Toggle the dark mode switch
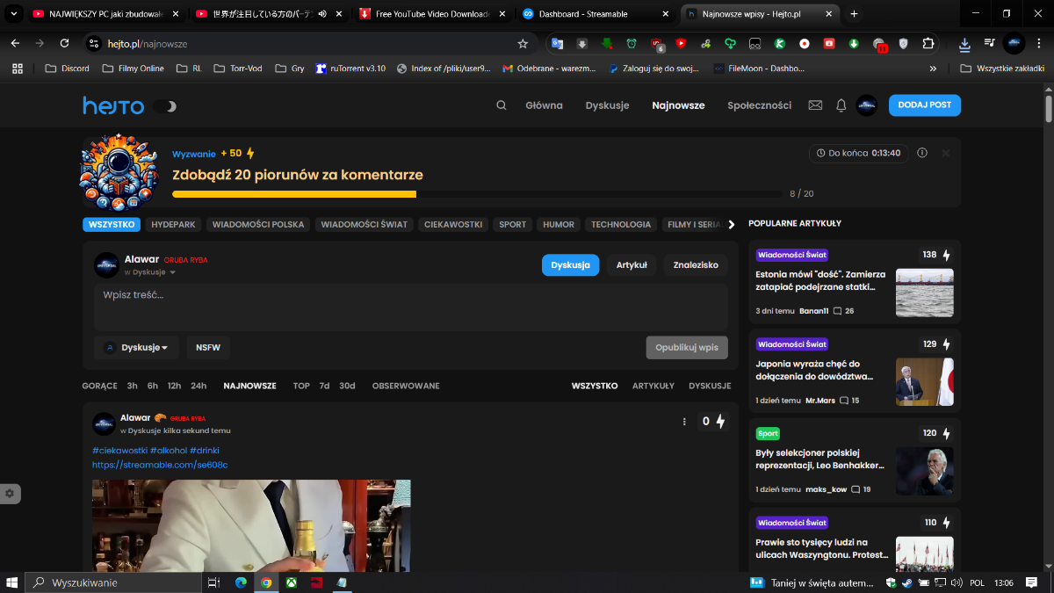1054x593 pixels. coord(165,106)
